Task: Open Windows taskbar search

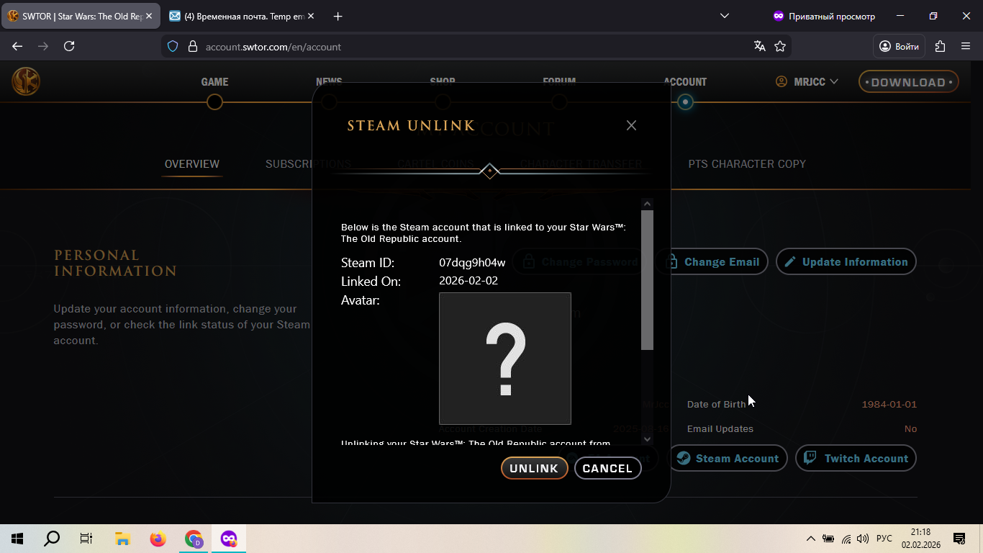Action: click(52, 539)
